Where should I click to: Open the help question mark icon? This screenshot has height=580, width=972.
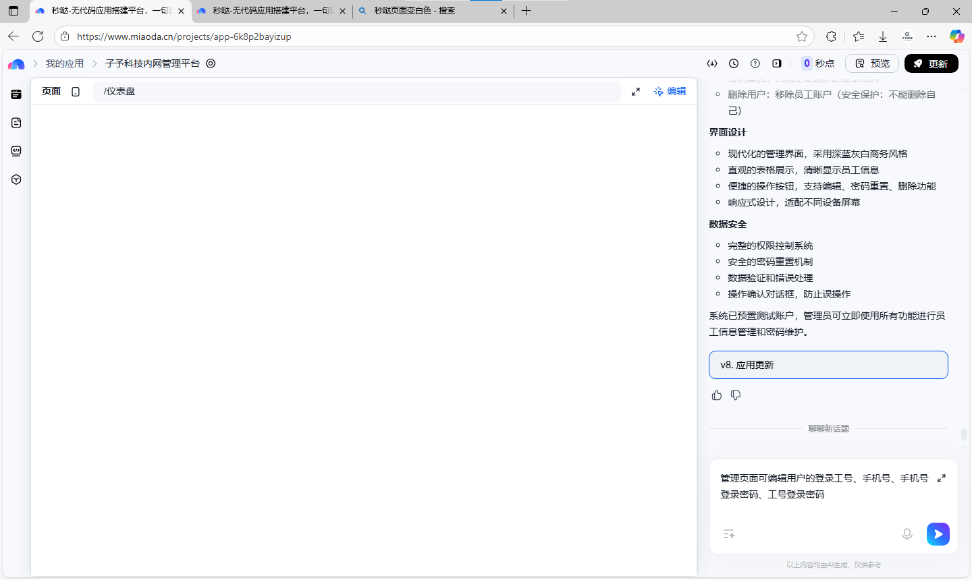tap(755, 63)
